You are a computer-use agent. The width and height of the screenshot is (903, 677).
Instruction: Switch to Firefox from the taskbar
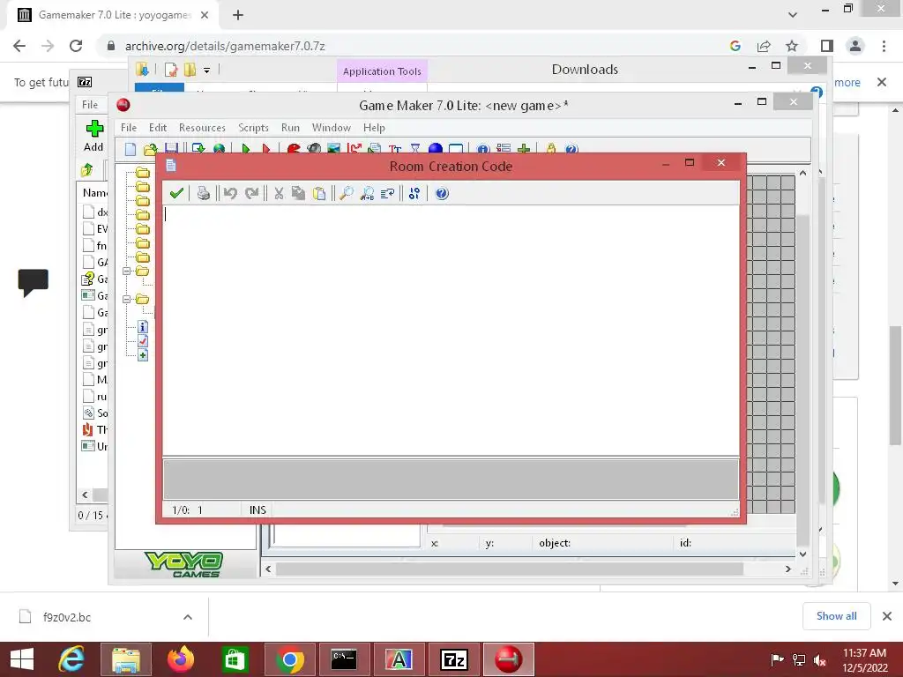(x=180, y=659)
